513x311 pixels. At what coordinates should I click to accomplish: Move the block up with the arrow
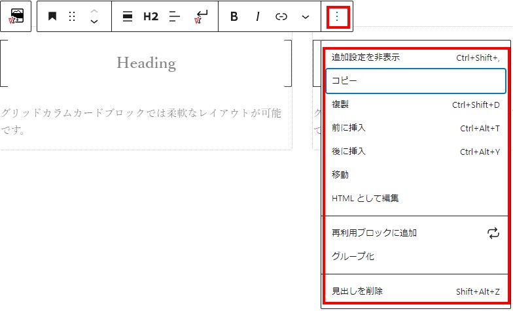coord(94,12)
